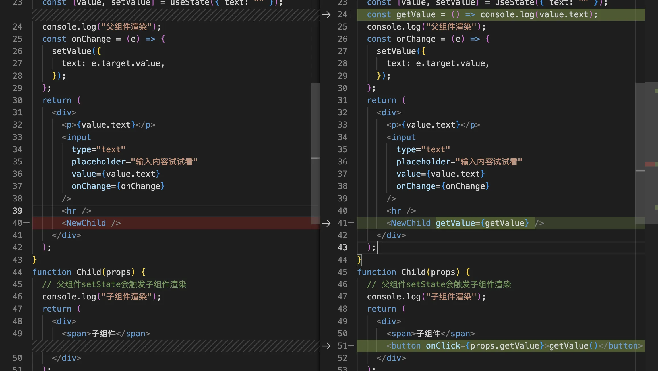The width and height of the screenshot is (658, 371).
Task: Click '<span>子组件</span>' in left pane
Action: (x=106, y=334)
